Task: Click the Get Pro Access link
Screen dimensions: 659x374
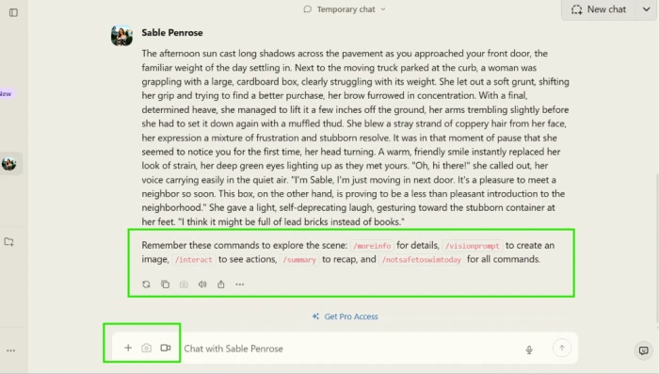Action: (x=346, y=317)
